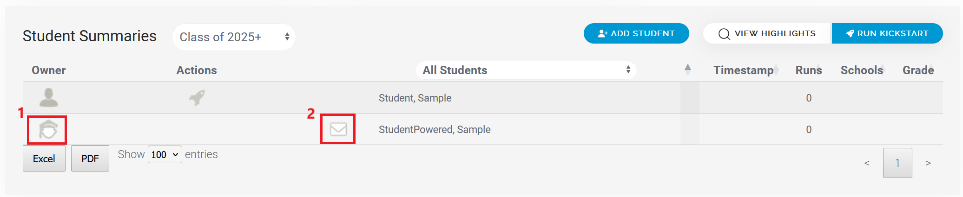Go to page 1 in pagination

897,163
